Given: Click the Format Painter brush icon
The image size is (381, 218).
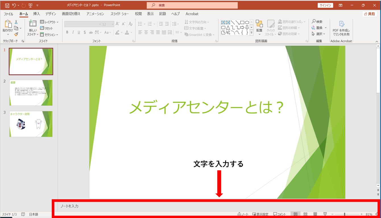Looking at the screenshot, I should click(16, 34).
